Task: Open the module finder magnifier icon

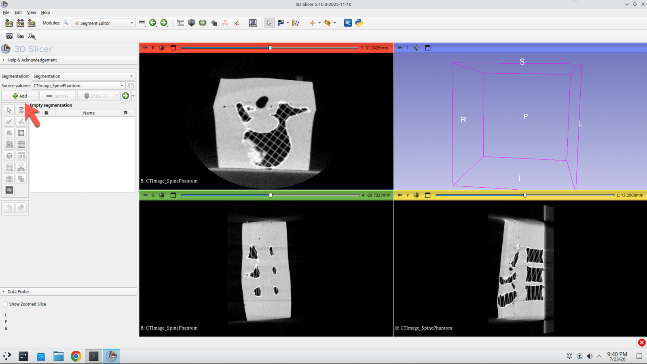Action: pos(66,23)
